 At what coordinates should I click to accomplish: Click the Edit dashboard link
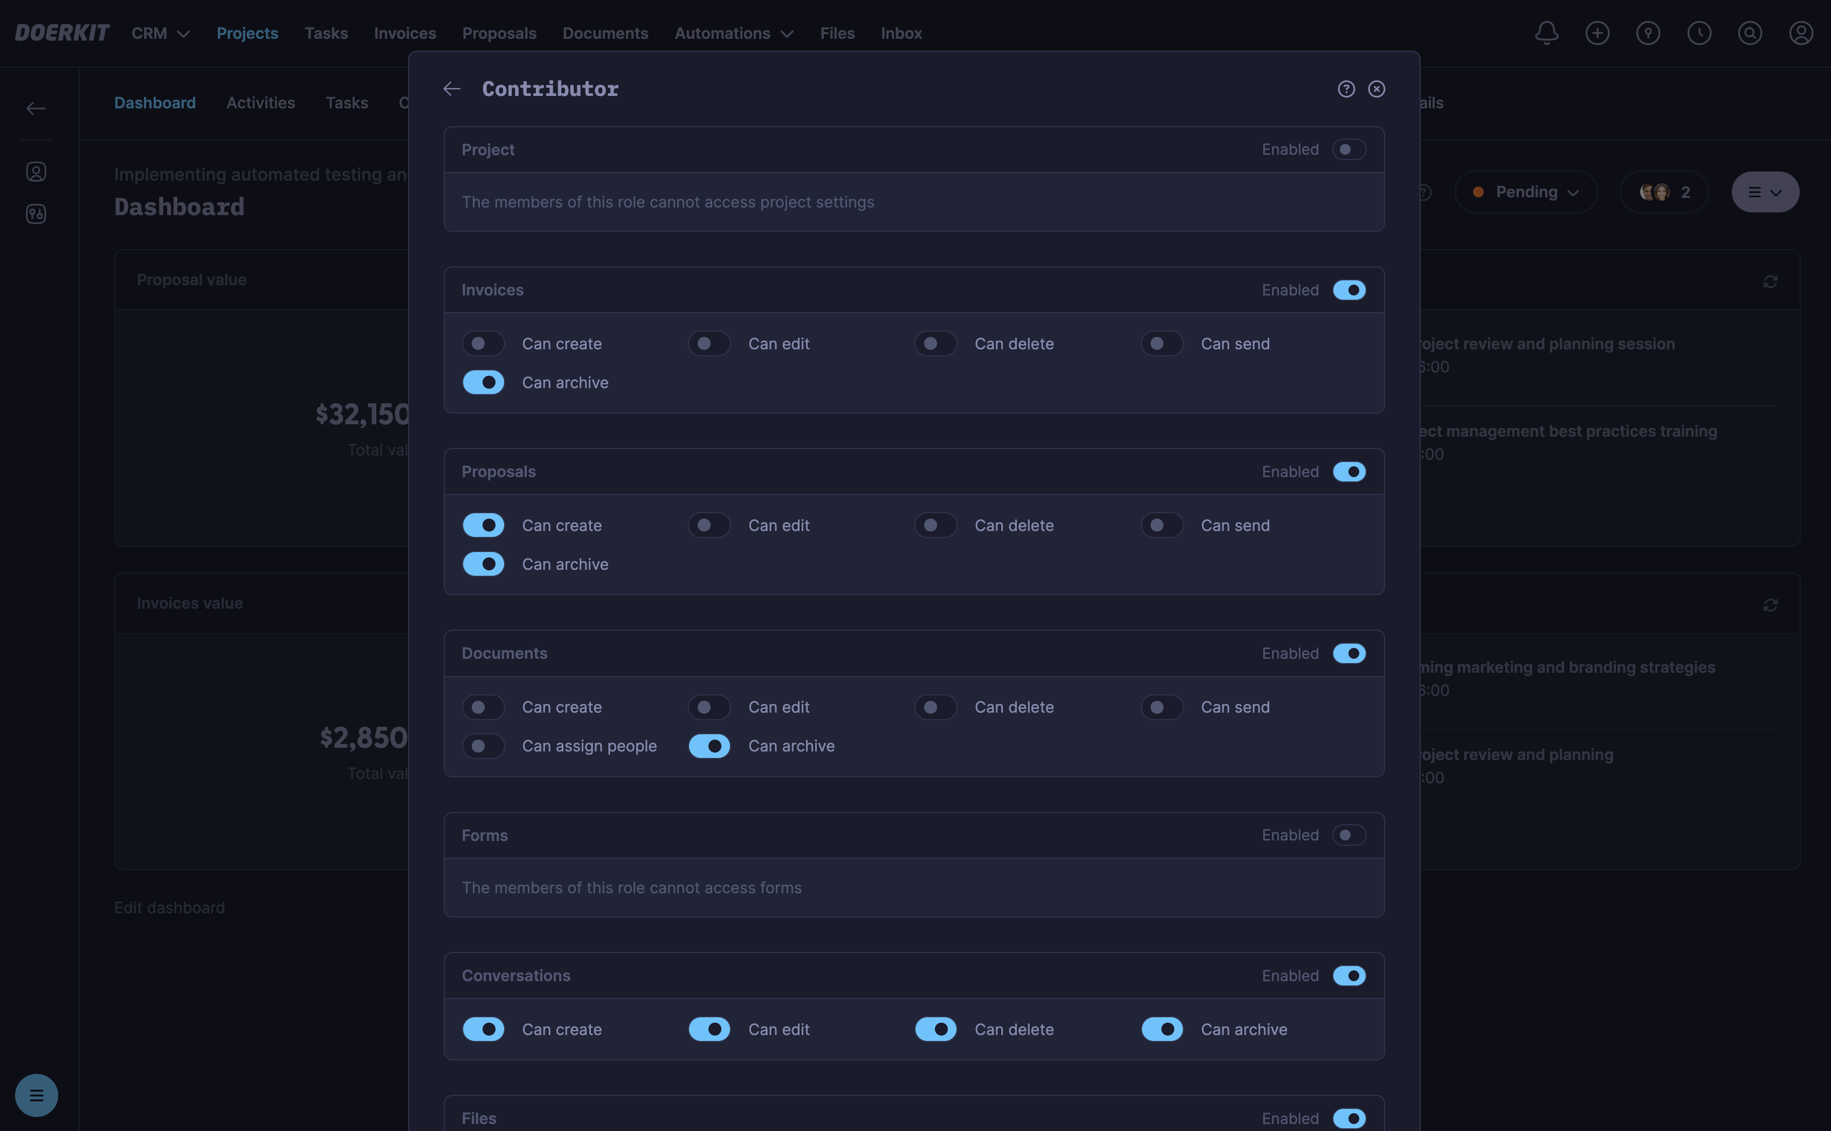tap(170, 907)
